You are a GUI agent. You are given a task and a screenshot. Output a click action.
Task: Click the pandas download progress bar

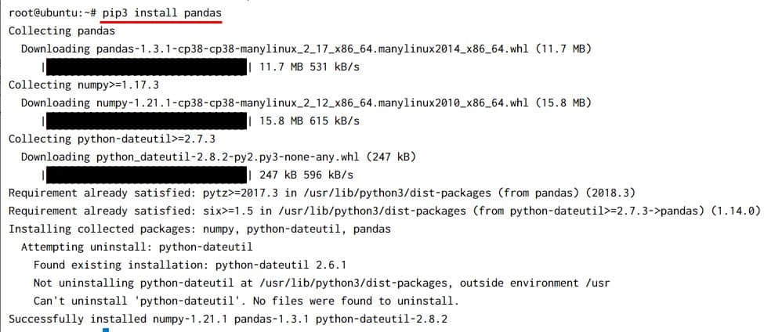[x=145, y=67]
